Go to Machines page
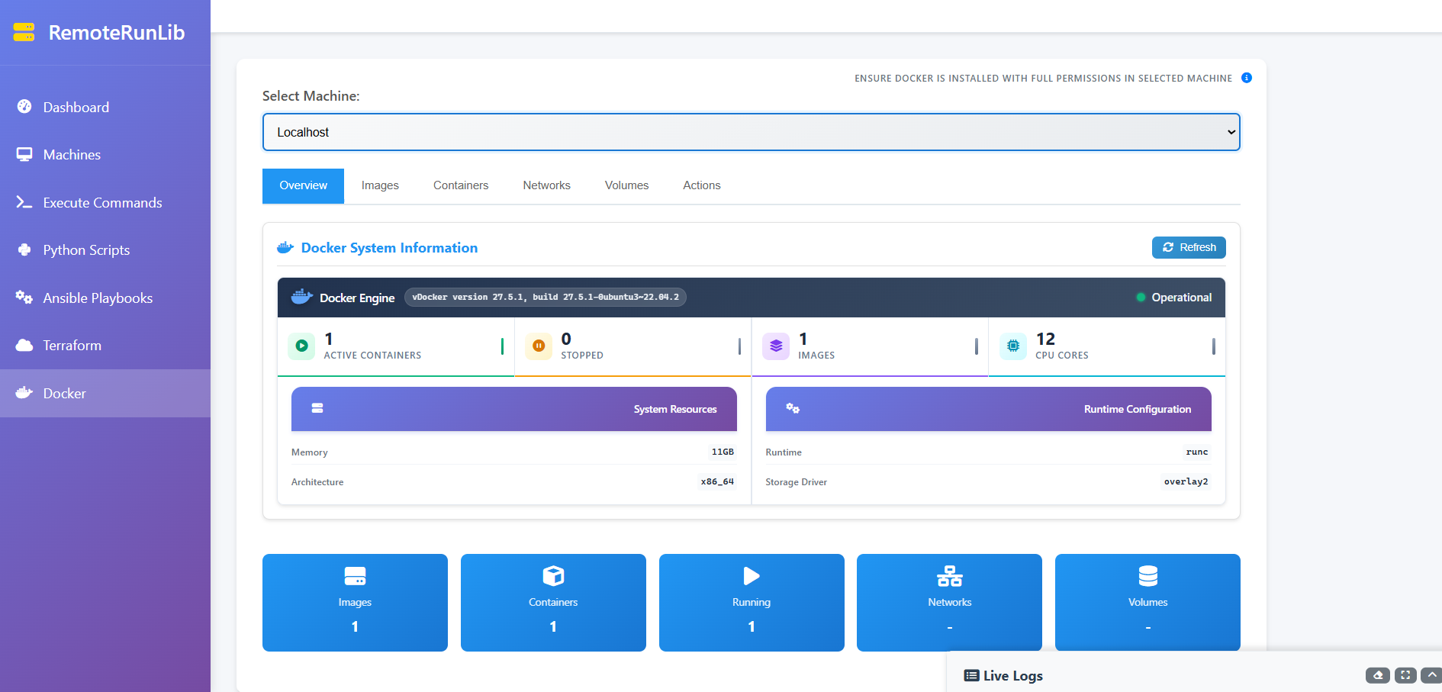Image resolution: width=1442 pixels, height=692 pixels. coord(105,155)
